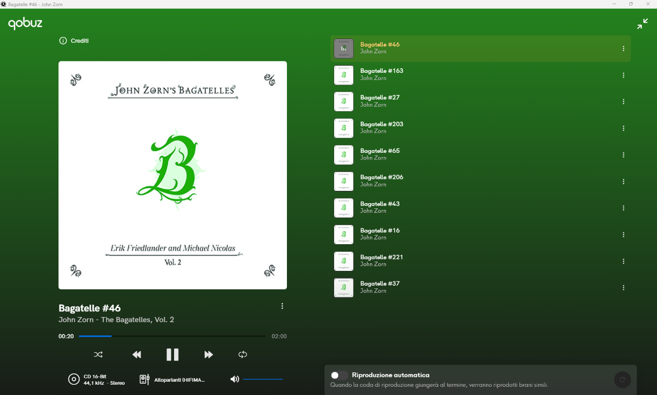Viewport: 657px width, 395px height.
Task: Select Bagatelle #206 in the queue
Action: pyautogui.click(x=381, y=177)
